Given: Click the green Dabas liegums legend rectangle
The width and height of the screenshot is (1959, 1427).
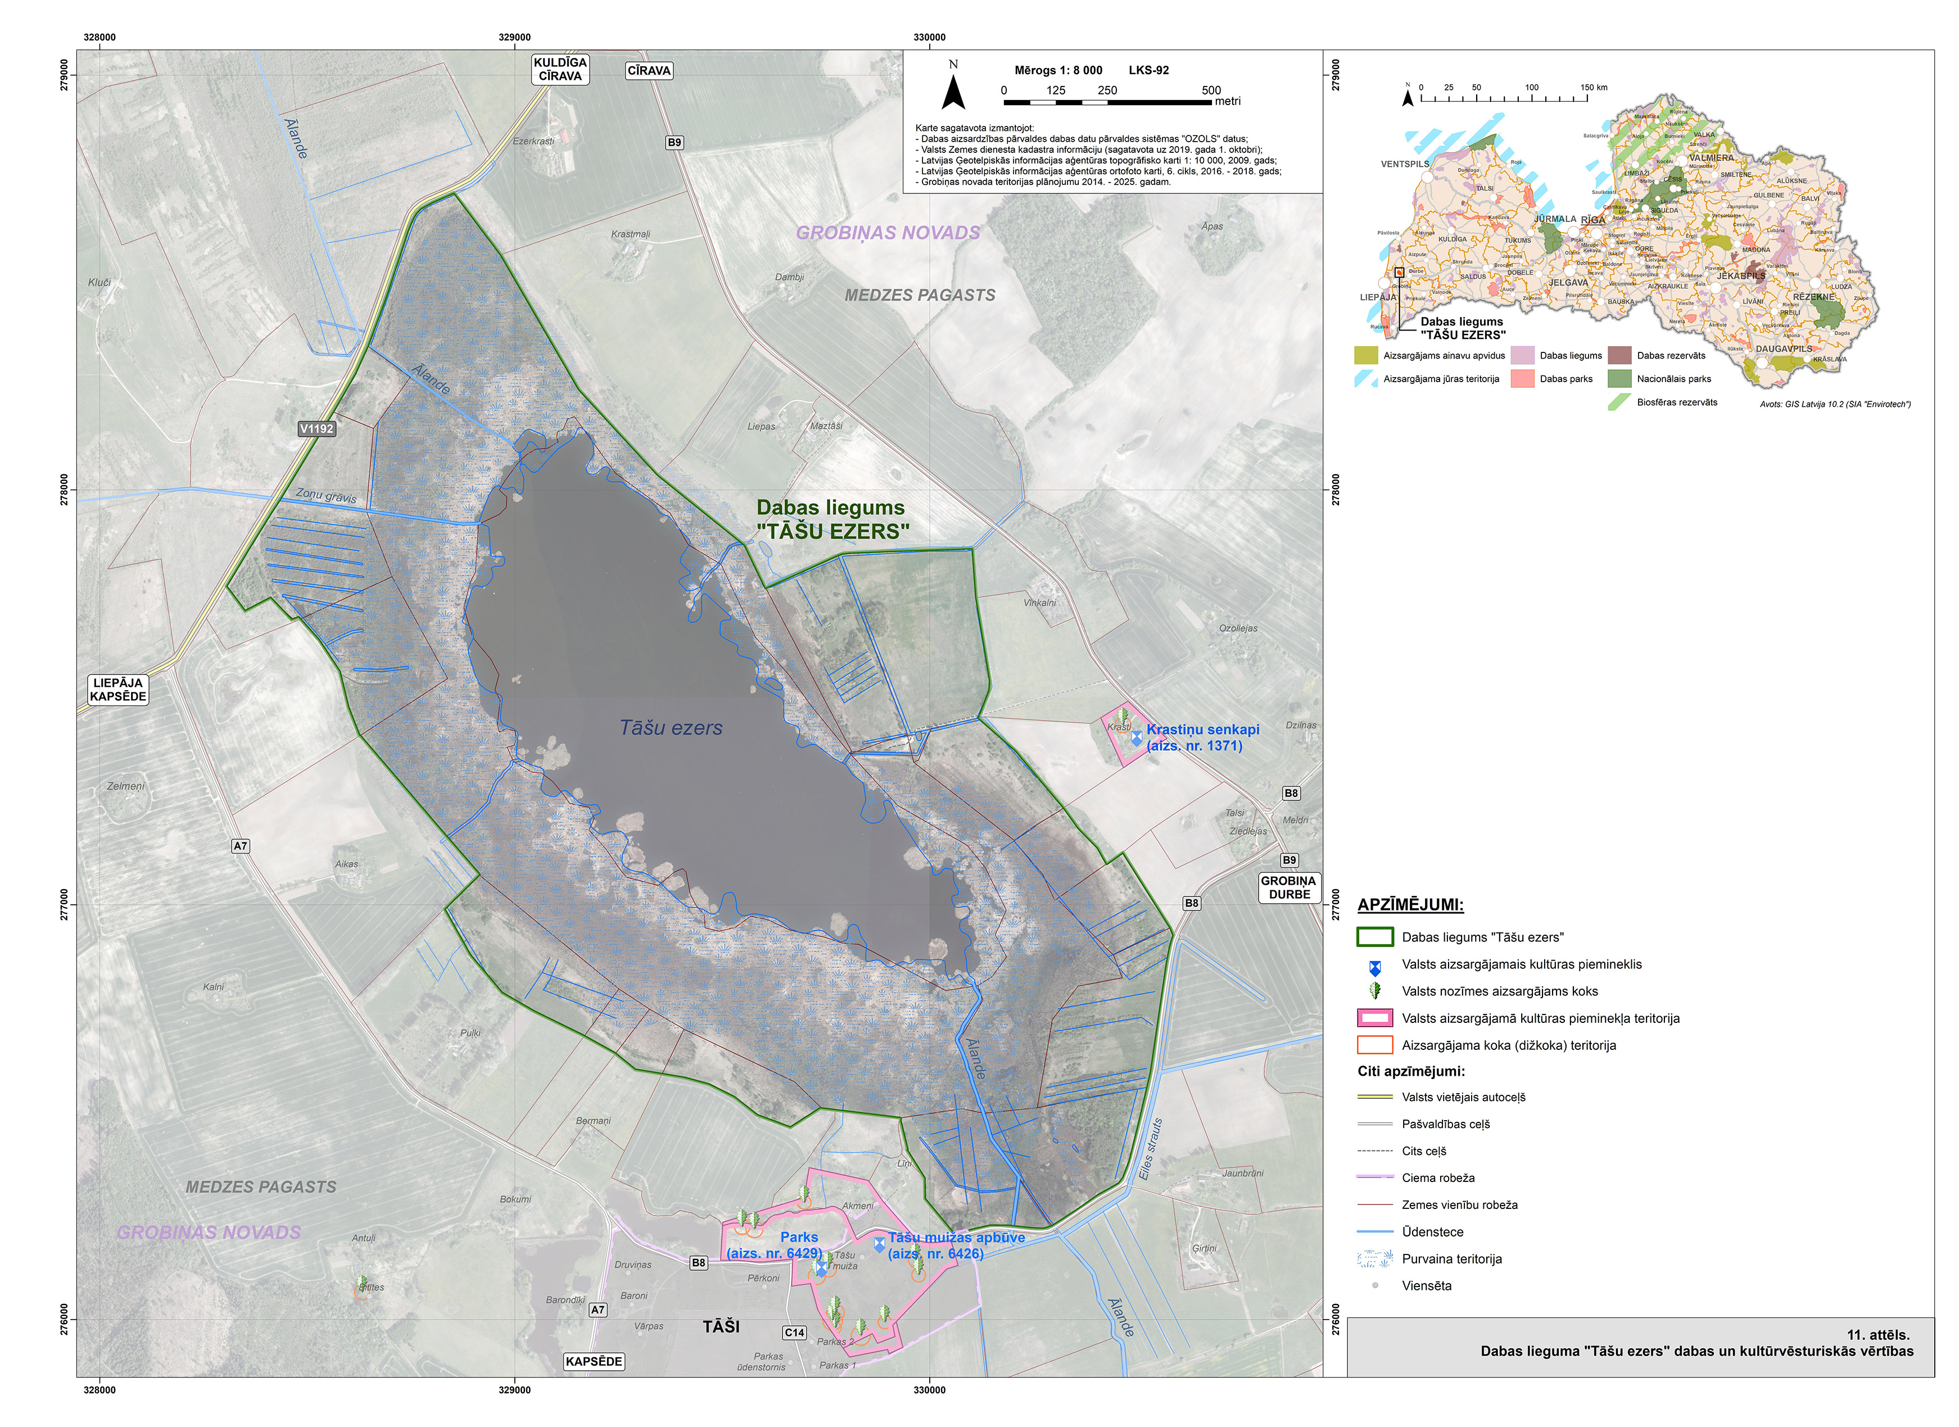Looking at the screenshot, I should (x=1375, y=937).
